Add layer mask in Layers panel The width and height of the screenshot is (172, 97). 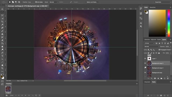155,78
